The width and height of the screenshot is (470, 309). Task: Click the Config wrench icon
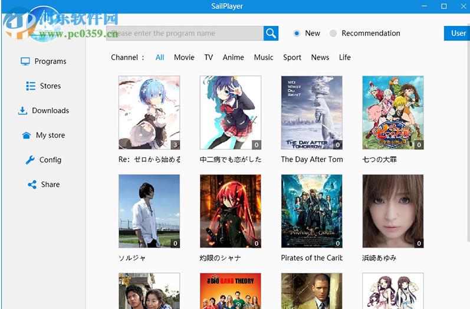tap(30, 160)
